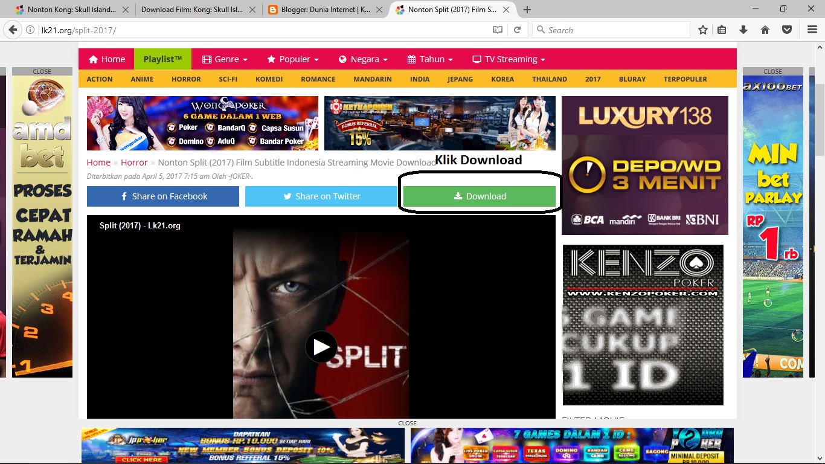Switch to Nonton Kong: Skull Island tab

71,10
